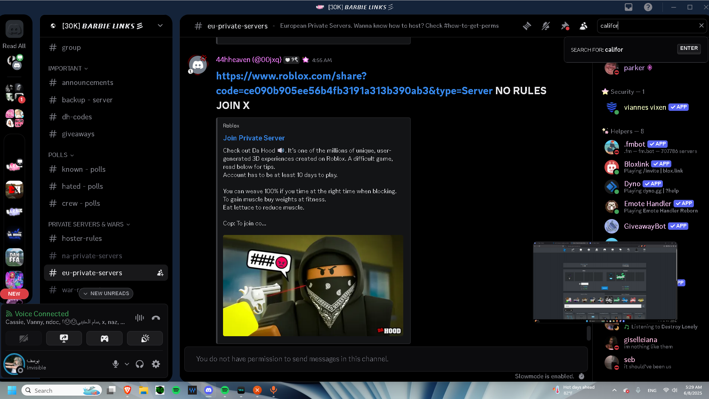Click Read All button
Viewport: 709px width, 399px height.
[14, 46]
